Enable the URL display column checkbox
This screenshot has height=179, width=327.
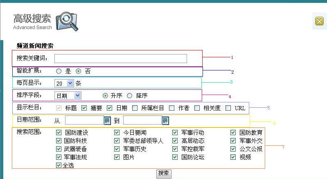[x=228, y=108]
